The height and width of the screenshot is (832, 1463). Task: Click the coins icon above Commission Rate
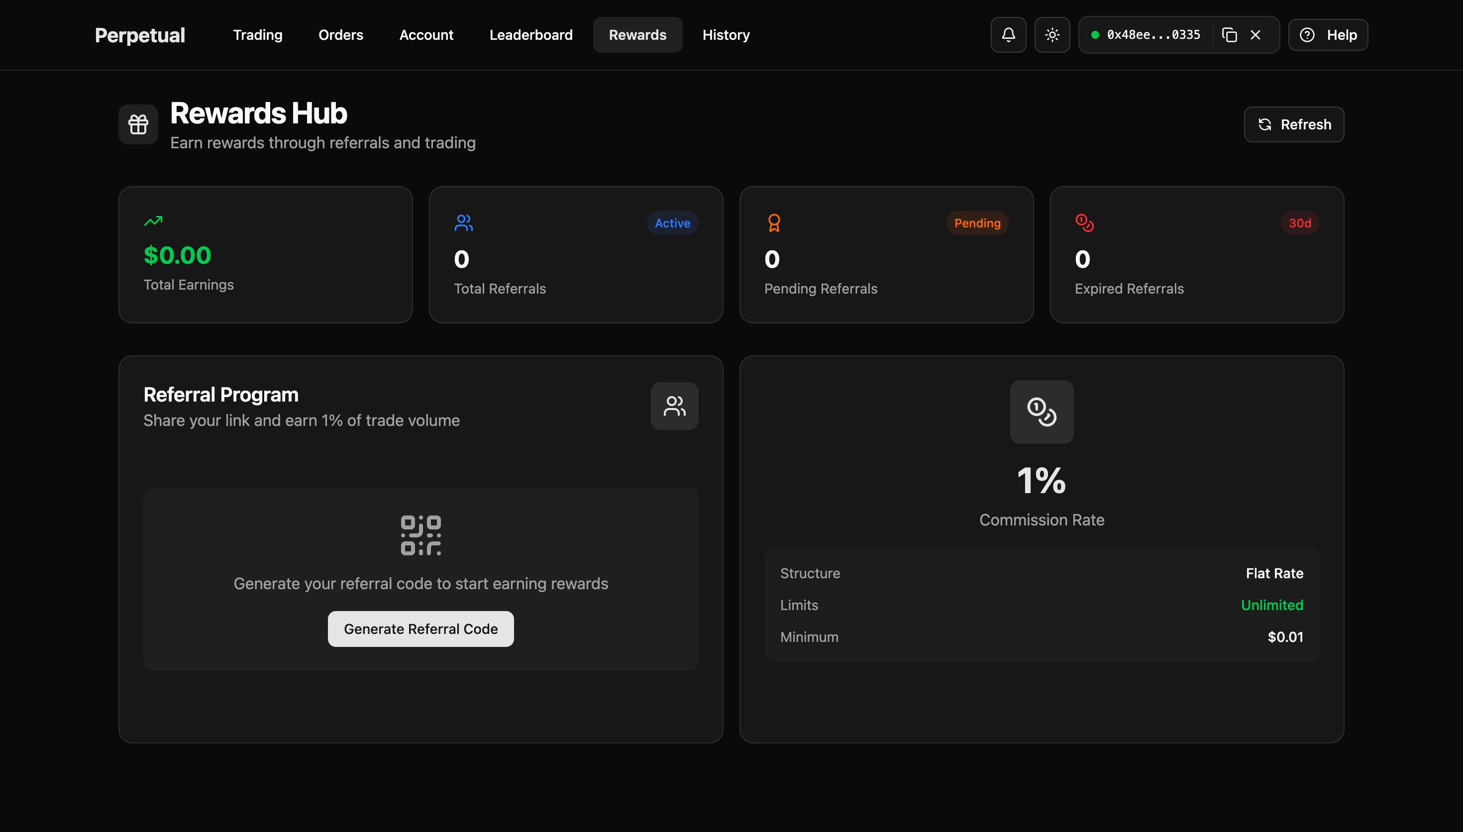1042,412
